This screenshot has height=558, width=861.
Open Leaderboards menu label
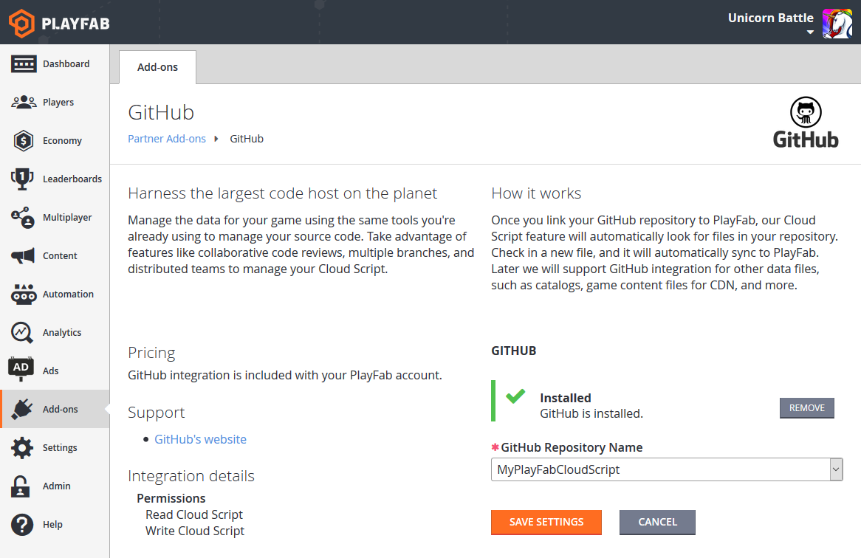(72, 179)
